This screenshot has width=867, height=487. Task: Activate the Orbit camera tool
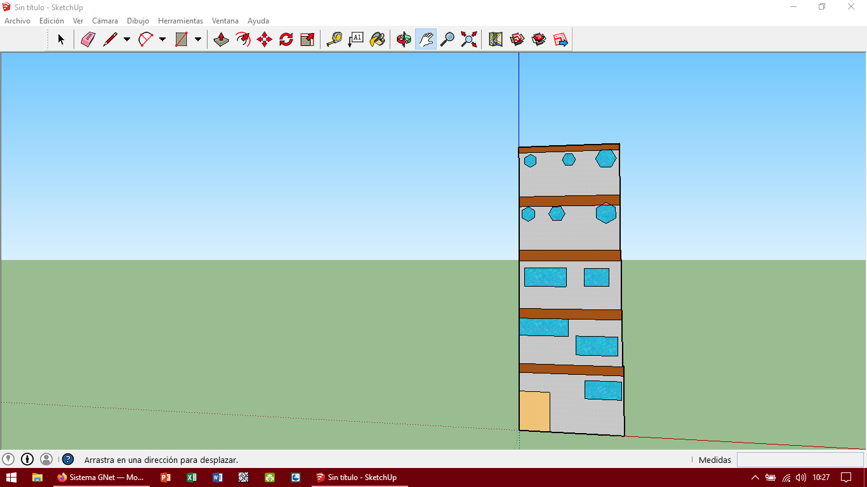tap(404, 39)
